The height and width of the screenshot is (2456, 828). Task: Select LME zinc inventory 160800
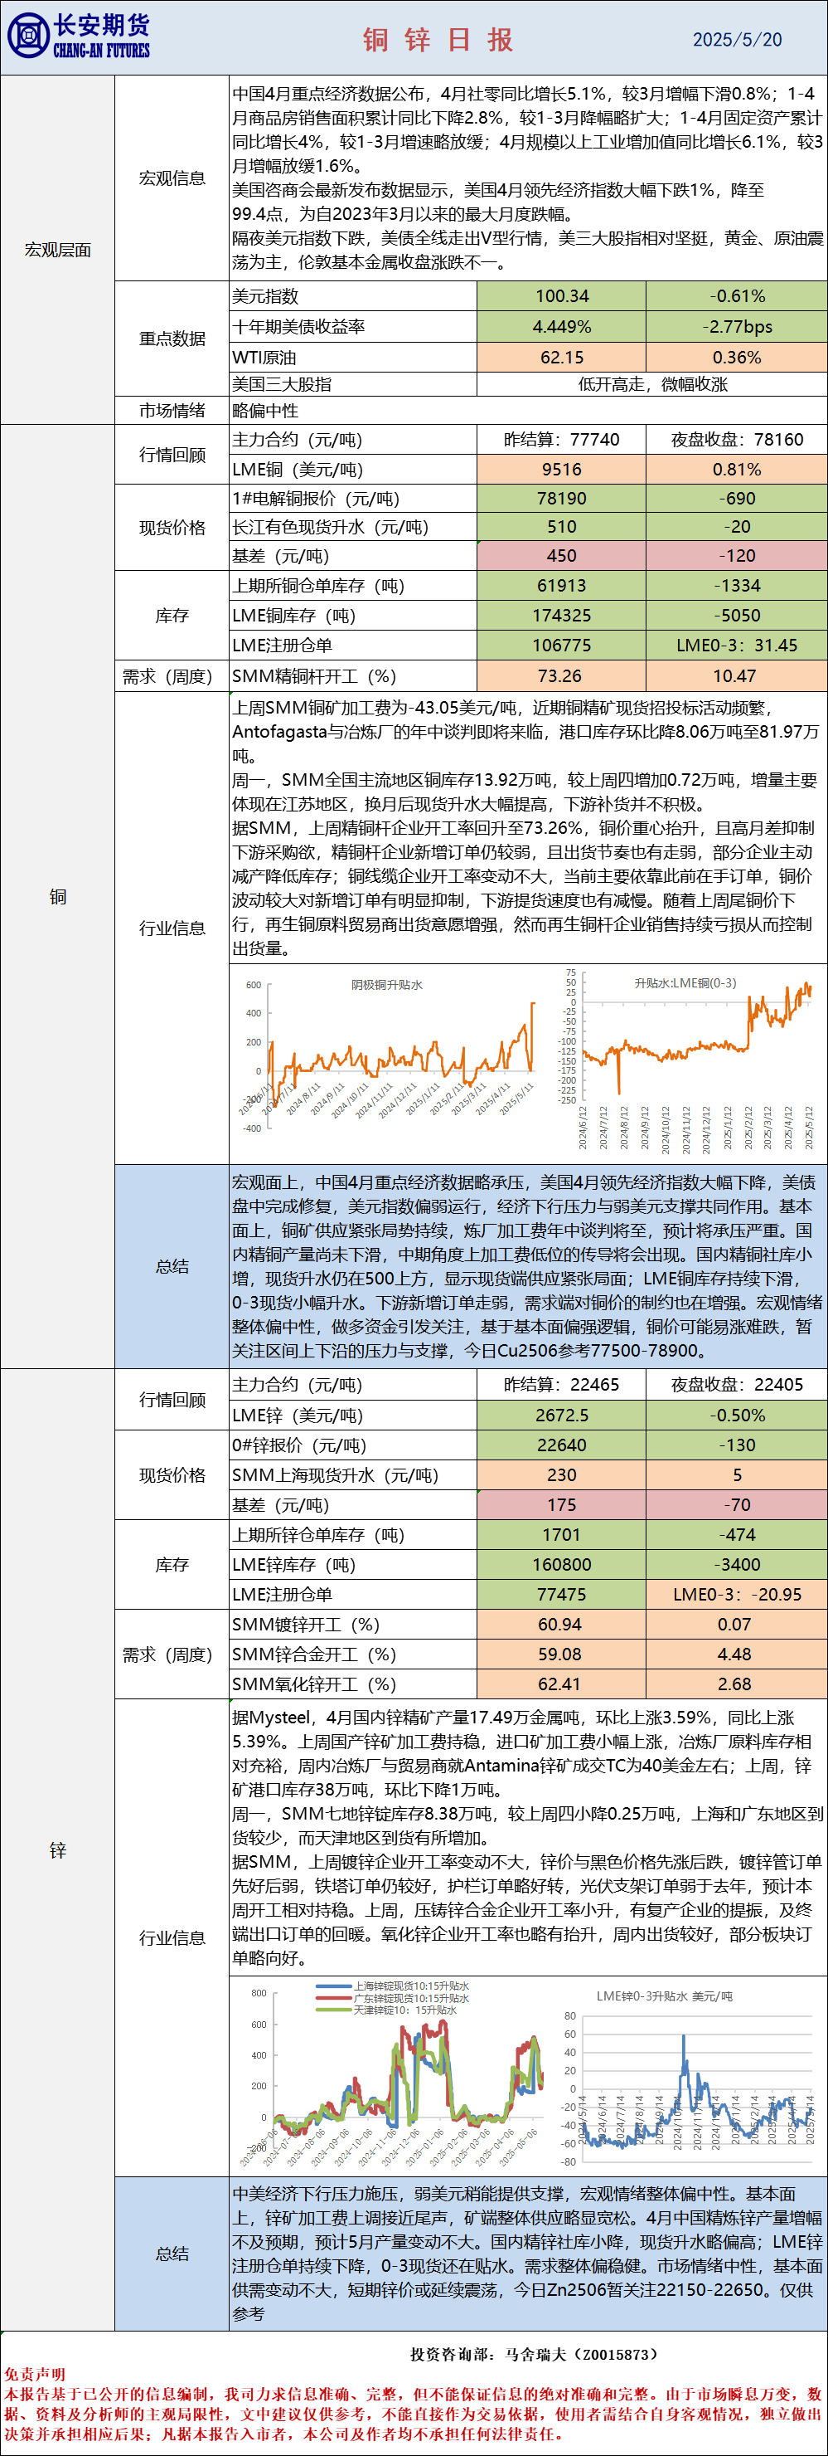pyautogui.click(x=561, y=1565)
